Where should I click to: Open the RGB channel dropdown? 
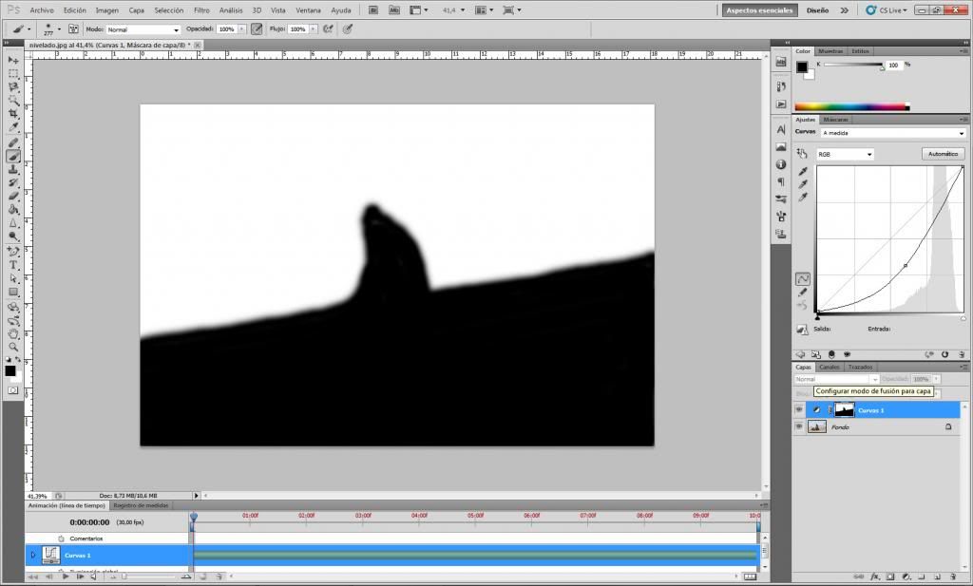(x=845, y=154)
